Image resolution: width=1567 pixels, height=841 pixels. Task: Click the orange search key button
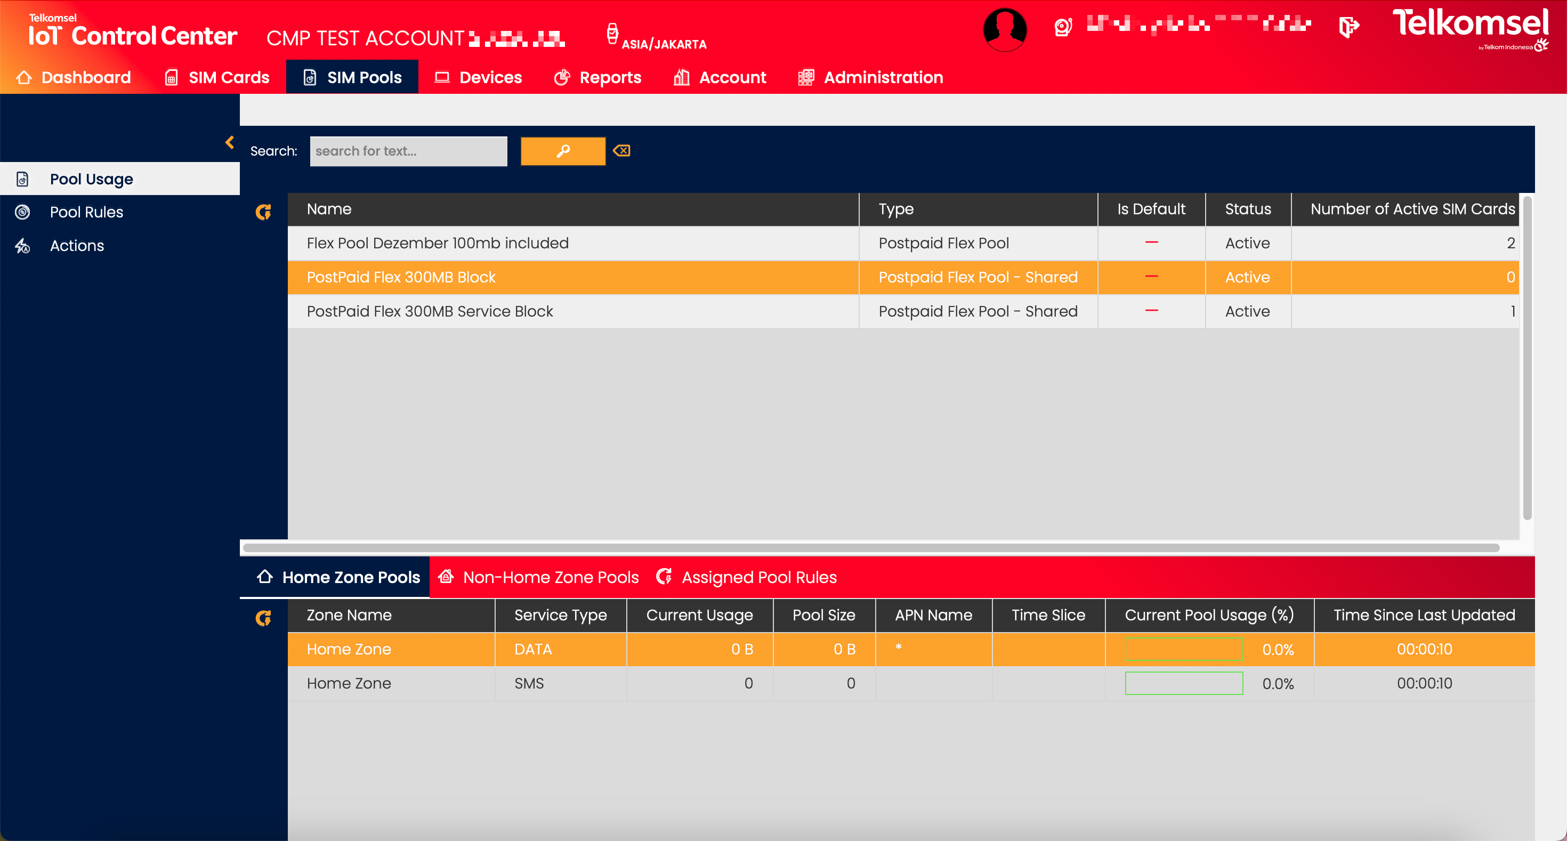(x=563, y=151)
